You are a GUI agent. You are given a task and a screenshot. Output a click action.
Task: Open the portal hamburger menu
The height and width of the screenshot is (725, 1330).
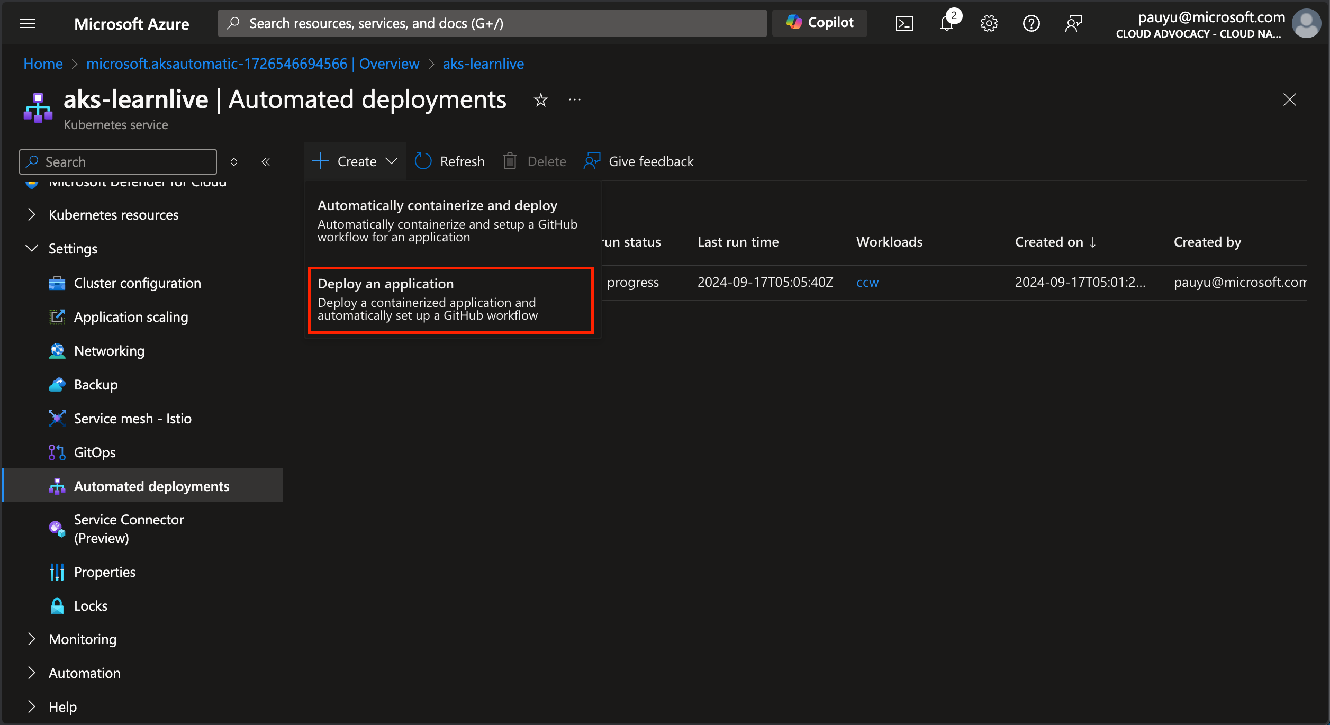[28, 23]
